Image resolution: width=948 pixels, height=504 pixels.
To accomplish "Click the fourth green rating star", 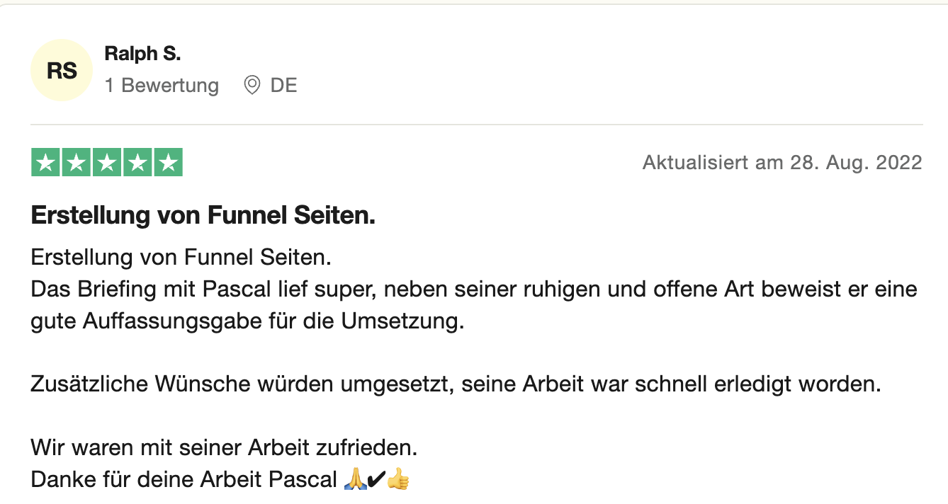I will pos(137,163).
